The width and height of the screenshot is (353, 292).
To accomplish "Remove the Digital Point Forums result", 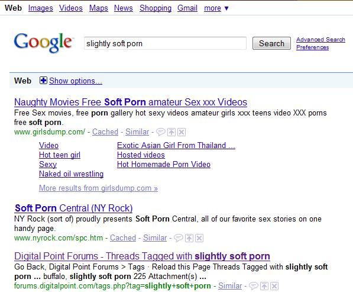I will [274, 286].
